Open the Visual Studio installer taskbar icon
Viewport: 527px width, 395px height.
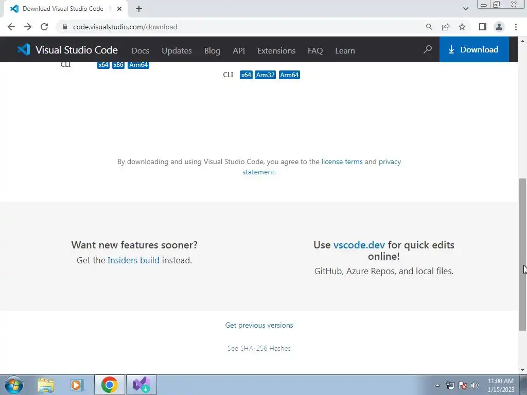[142, 385]
